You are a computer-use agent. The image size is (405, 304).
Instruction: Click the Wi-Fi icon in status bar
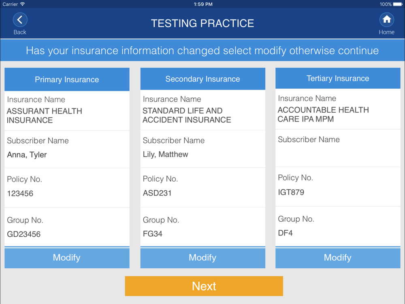tap(23, 4)
